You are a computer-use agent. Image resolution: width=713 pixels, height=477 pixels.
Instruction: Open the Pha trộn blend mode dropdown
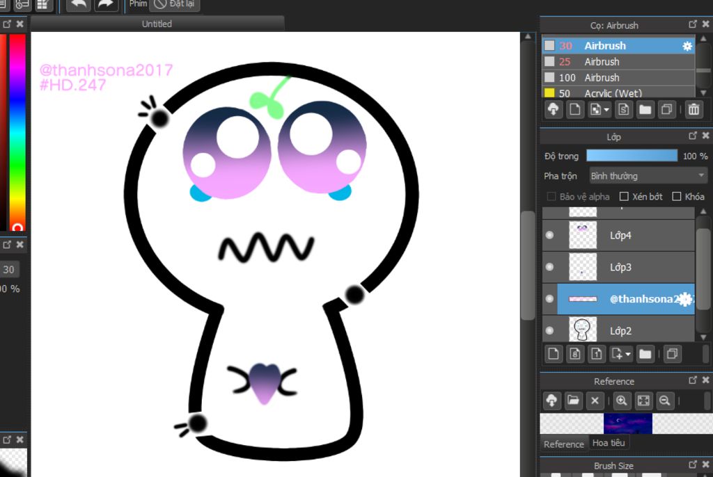(648, 176)
